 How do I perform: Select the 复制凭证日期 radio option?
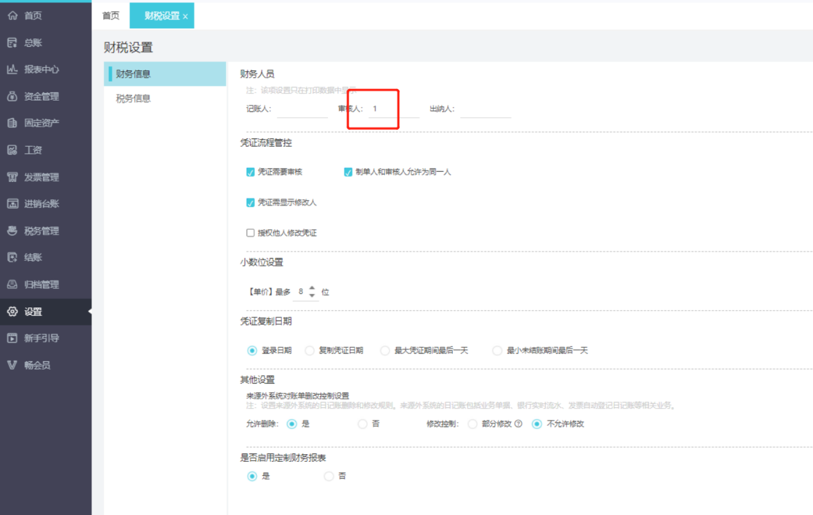click(x=309, y=351)
